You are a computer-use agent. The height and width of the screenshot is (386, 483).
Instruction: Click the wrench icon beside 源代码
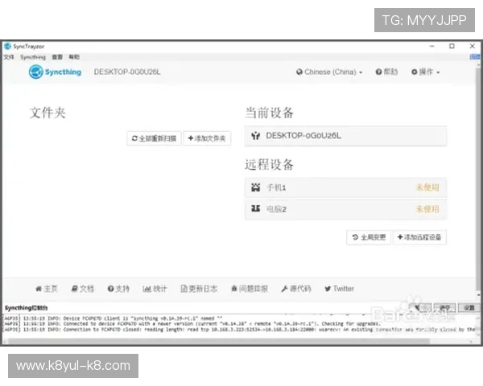(x=284, y=289)
